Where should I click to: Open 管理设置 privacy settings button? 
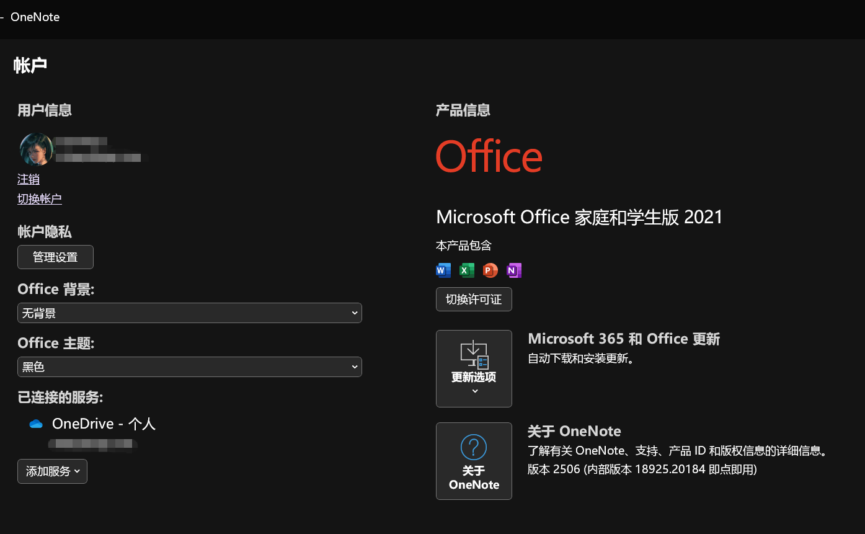pos(55,257)
